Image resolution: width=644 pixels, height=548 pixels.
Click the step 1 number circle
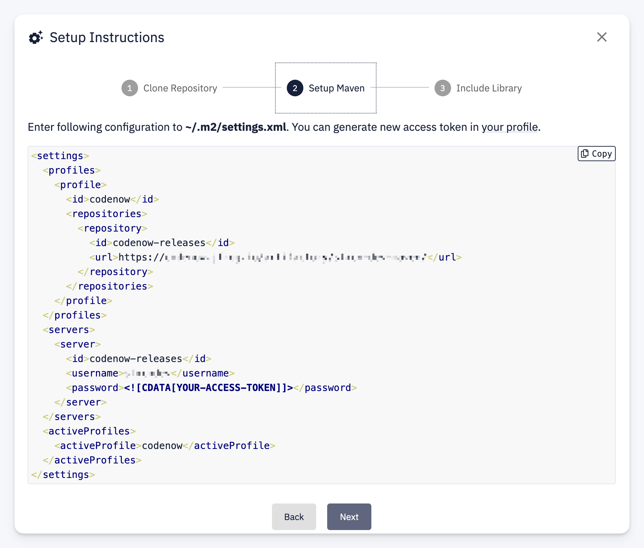tap(129, 88)
